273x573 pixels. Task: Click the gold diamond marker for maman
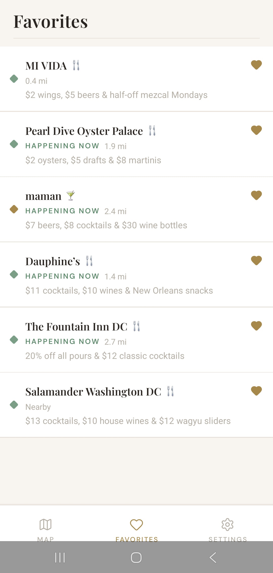pyautogui.click(x=14, y=209)
